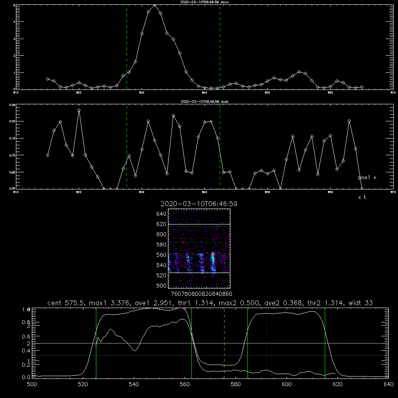Click the dawn plot title text
Screen dimensions: 398x398
click(205, 2)
